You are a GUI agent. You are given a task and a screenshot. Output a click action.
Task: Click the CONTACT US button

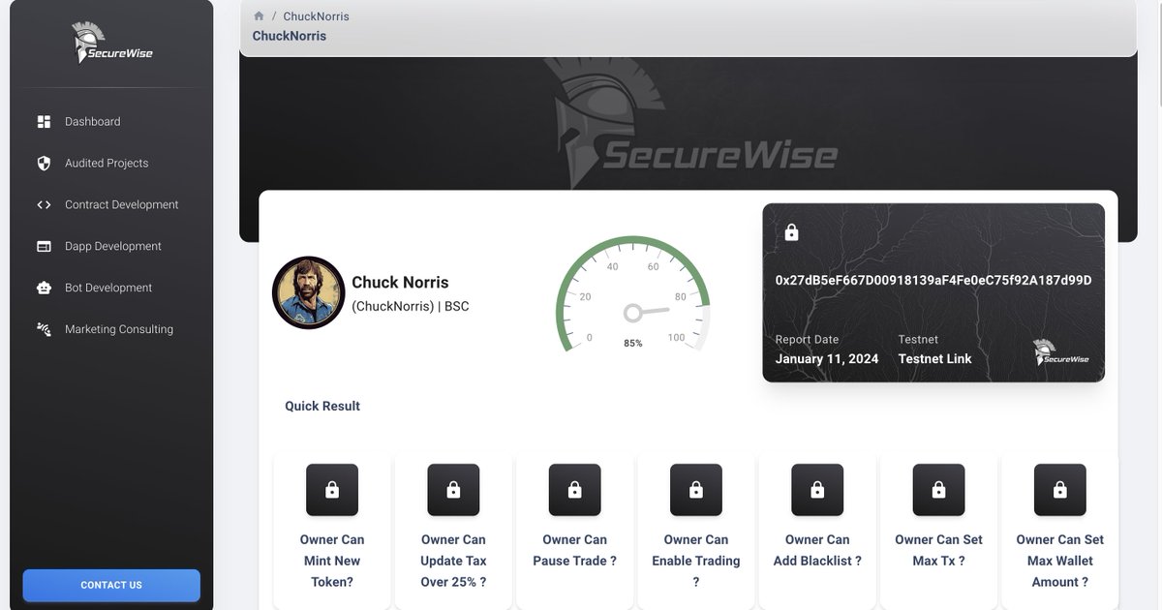111,585
